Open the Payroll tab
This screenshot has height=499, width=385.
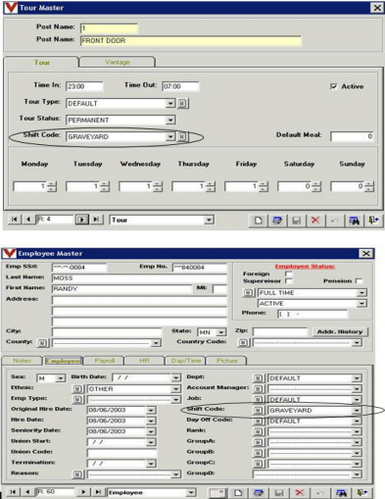(x=105, y=361)
